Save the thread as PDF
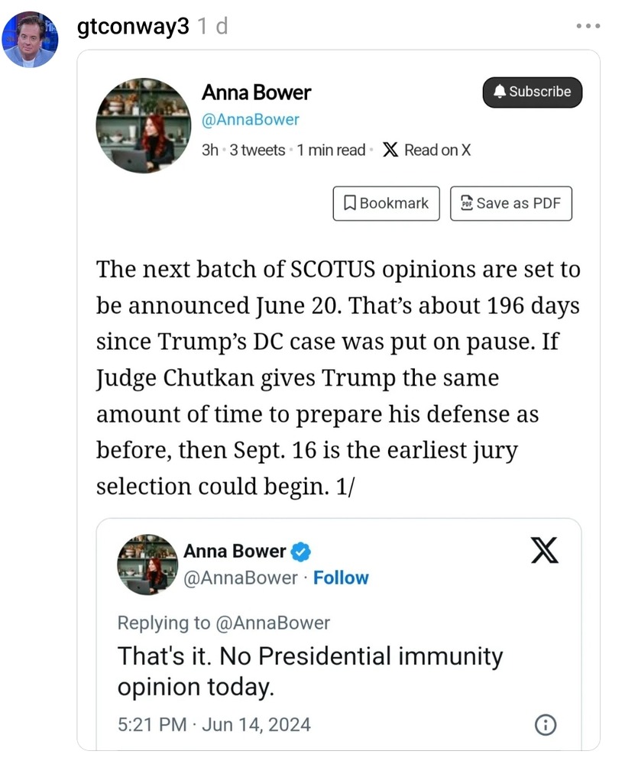Image resolution: width=625 pixels, height=764 pixels. coord(511,203)
